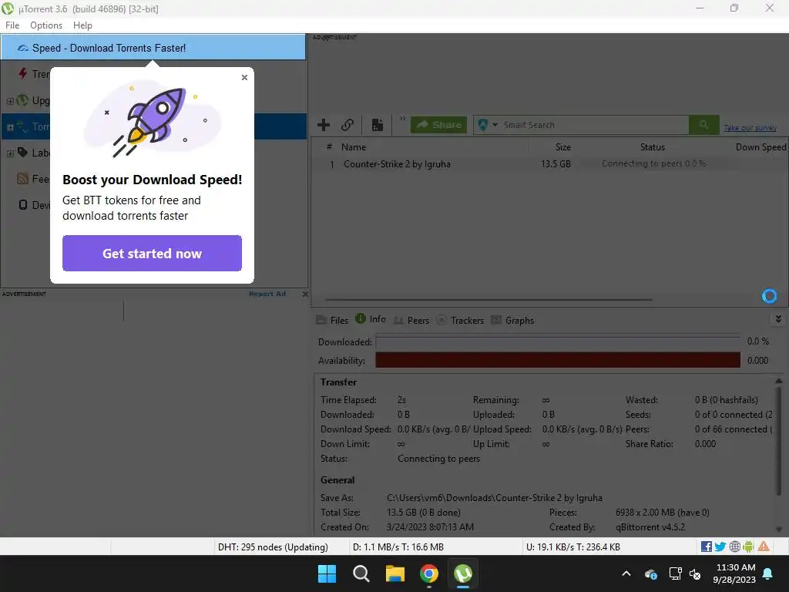Open Google Chrome from taskbar

[428, 573]
